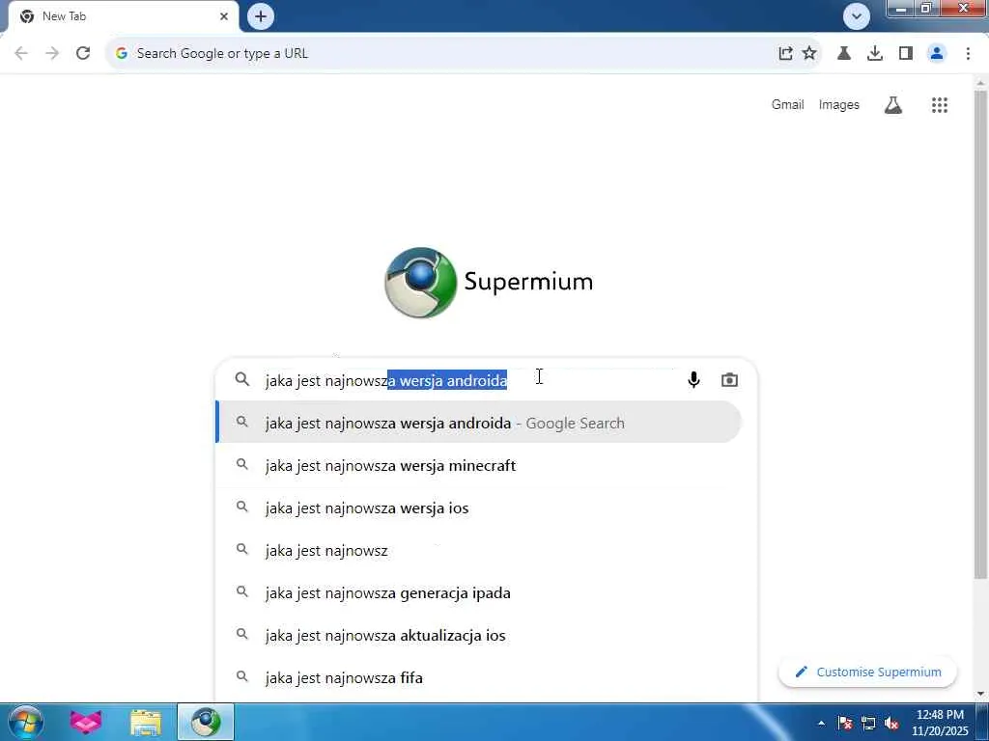Bookmark this tab with the star icon
The height and width of the screenshot is (741, 989).
809,54
